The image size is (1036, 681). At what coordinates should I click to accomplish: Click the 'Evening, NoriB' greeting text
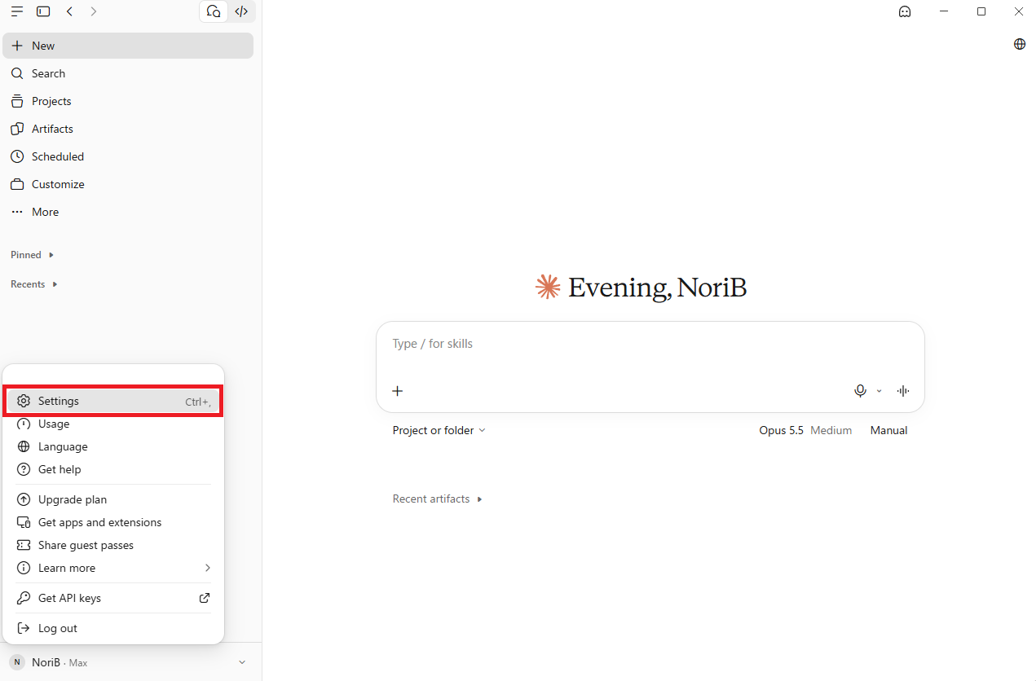(x=657, y=288)
